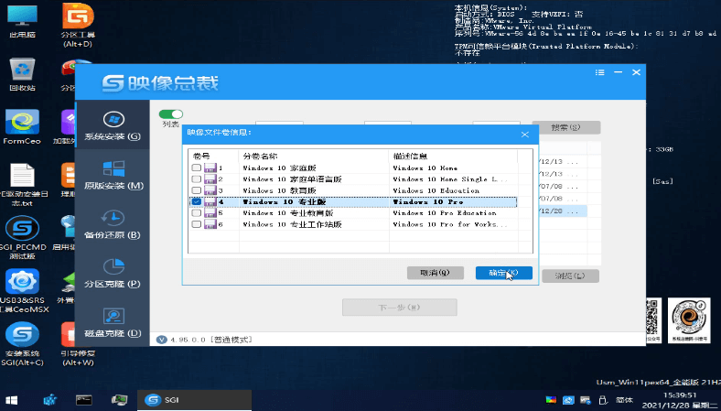Click the monitor taskbar icon next to command prompt
This screenshot has width=721, height=411.
(x=119, y=400)
